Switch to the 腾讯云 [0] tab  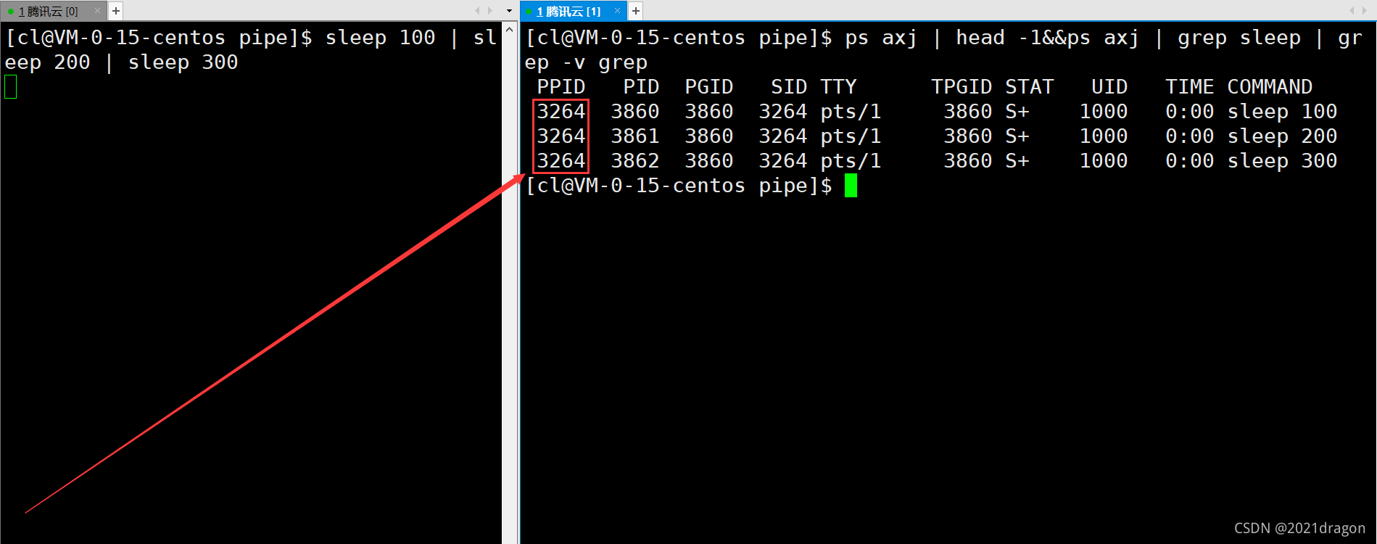tap(48, 12)
